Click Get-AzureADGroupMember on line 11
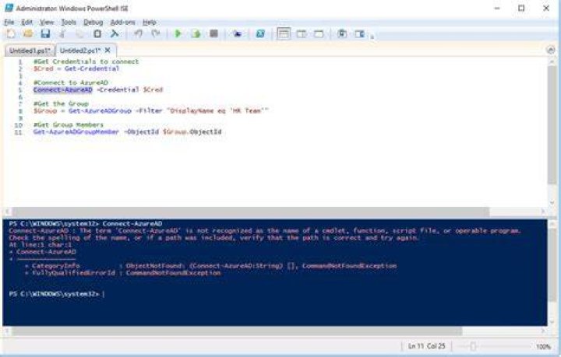561x357 pixels. click(76, 131)
